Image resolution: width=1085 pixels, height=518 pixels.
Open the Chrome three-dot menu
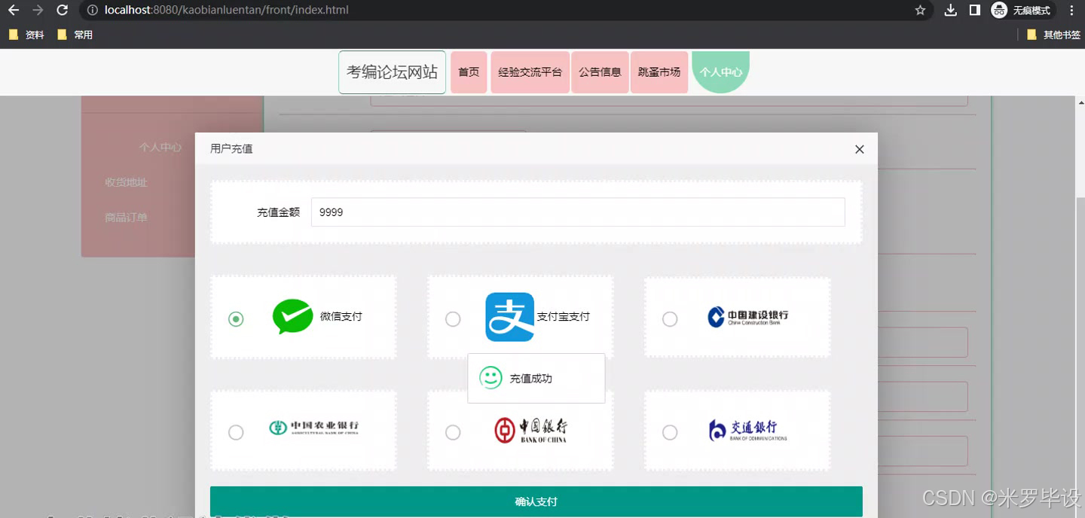pos(1072,11)
